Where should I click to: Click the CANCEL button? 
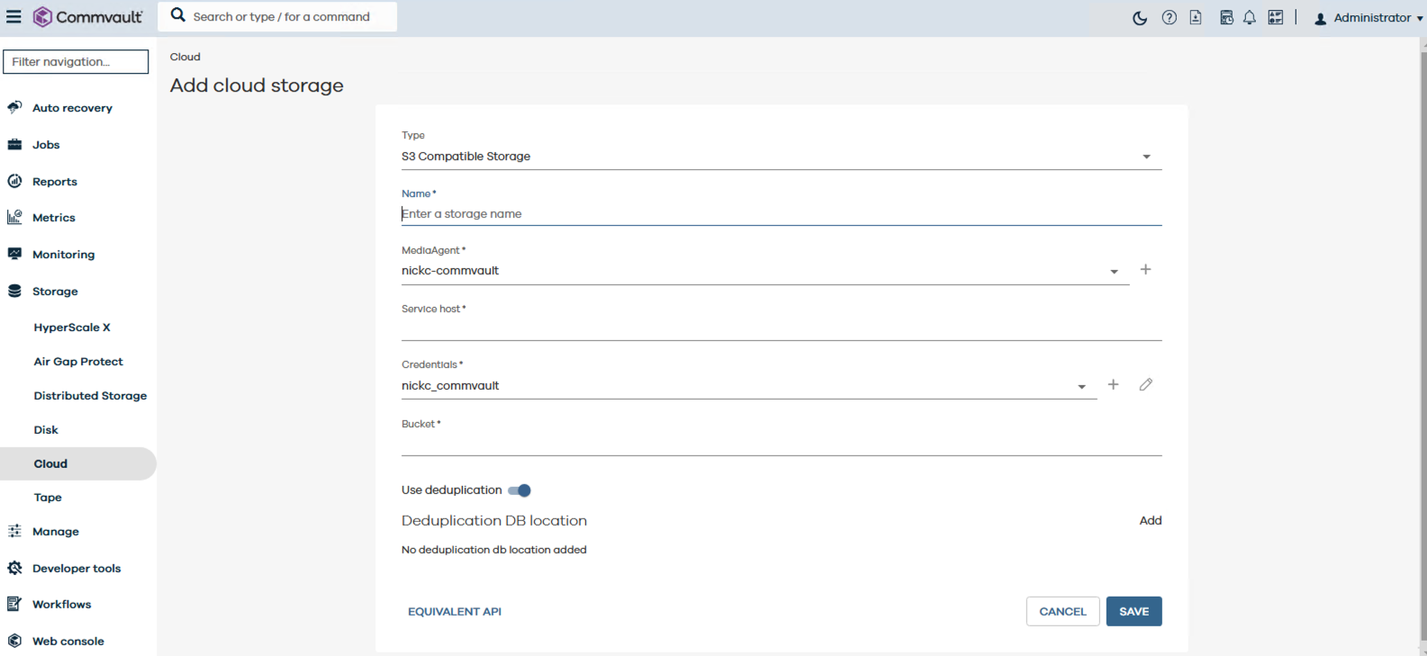tap(1062, 611)
